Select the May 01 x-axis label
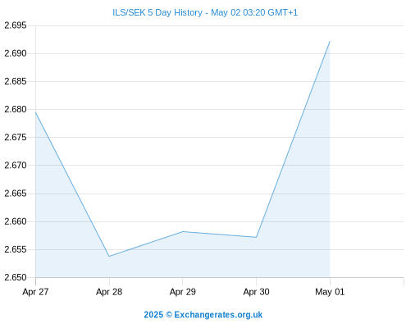This screenshot has width=406, height=328. (x=330, y=292)
